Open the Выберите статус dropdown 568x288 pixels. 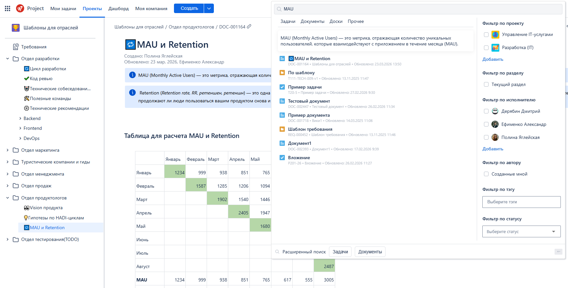[x=521, y=231]
